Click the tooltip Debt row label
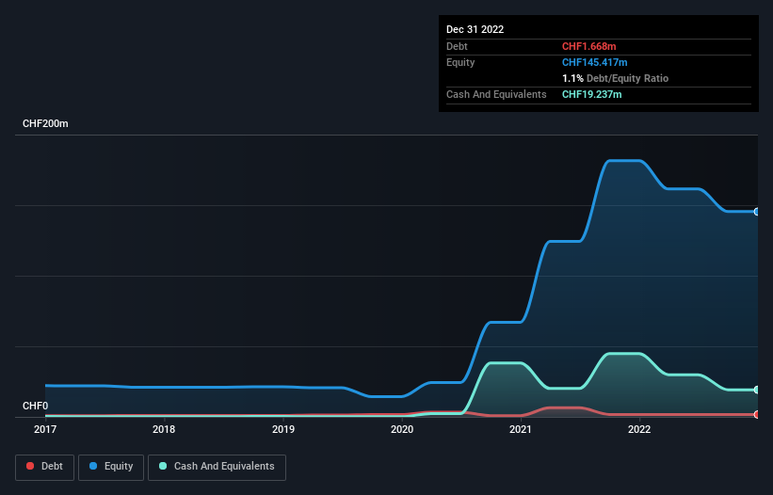This screenshot has width=773, height=495. tap(457, 46)
